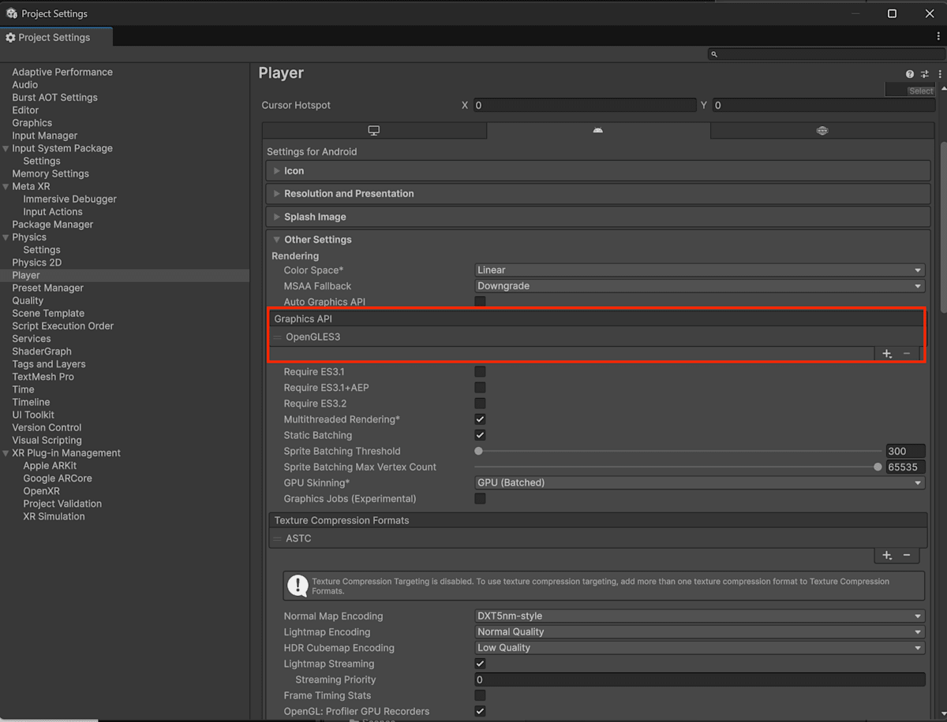This screenshot has height=722, width=947.
Task: Remove Graphics API with minus button
Action: click(907, 354)
